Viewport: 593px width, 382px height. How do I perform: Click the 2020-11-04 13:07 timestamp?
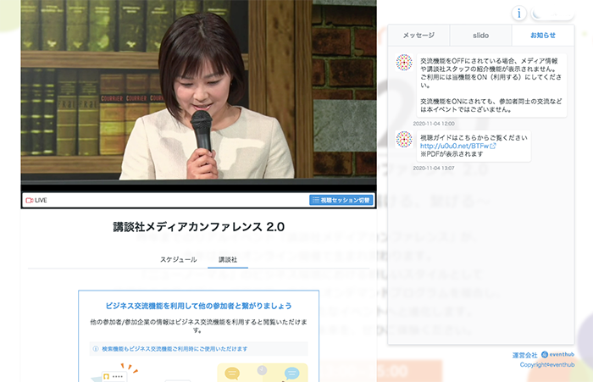point(434,168)
